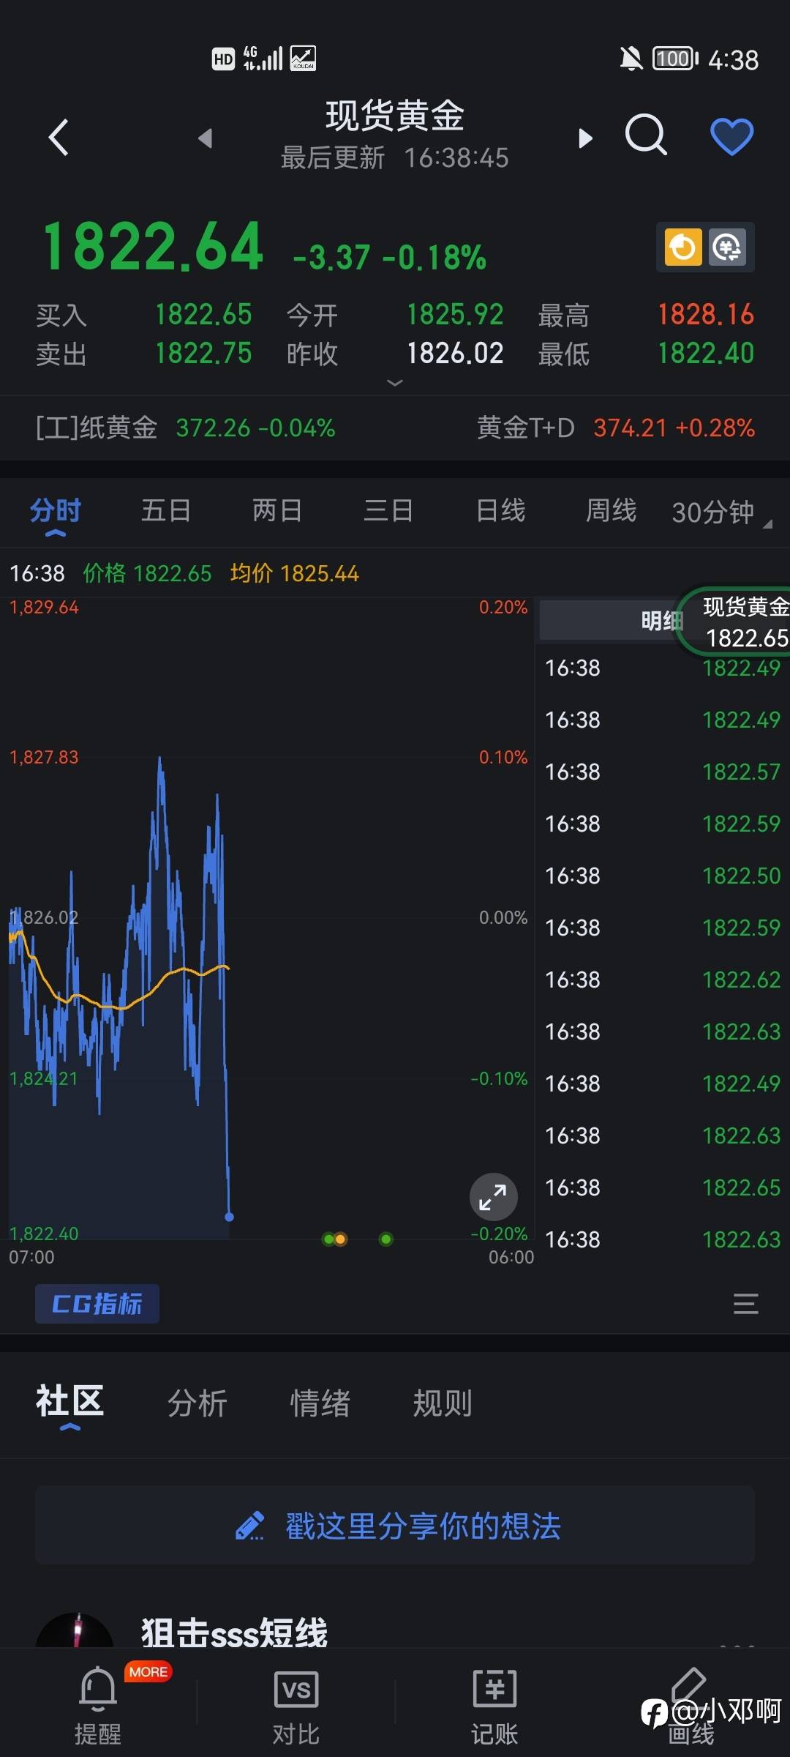Select the 周线 chart tab

(x=612, y=511)
